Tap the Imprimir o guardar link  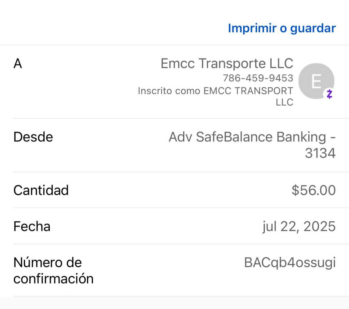pyautogui.click(x=282, y=28)
